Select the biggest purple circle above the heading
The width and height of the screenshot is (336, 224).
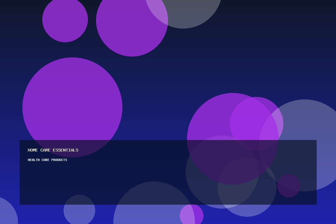72,107
